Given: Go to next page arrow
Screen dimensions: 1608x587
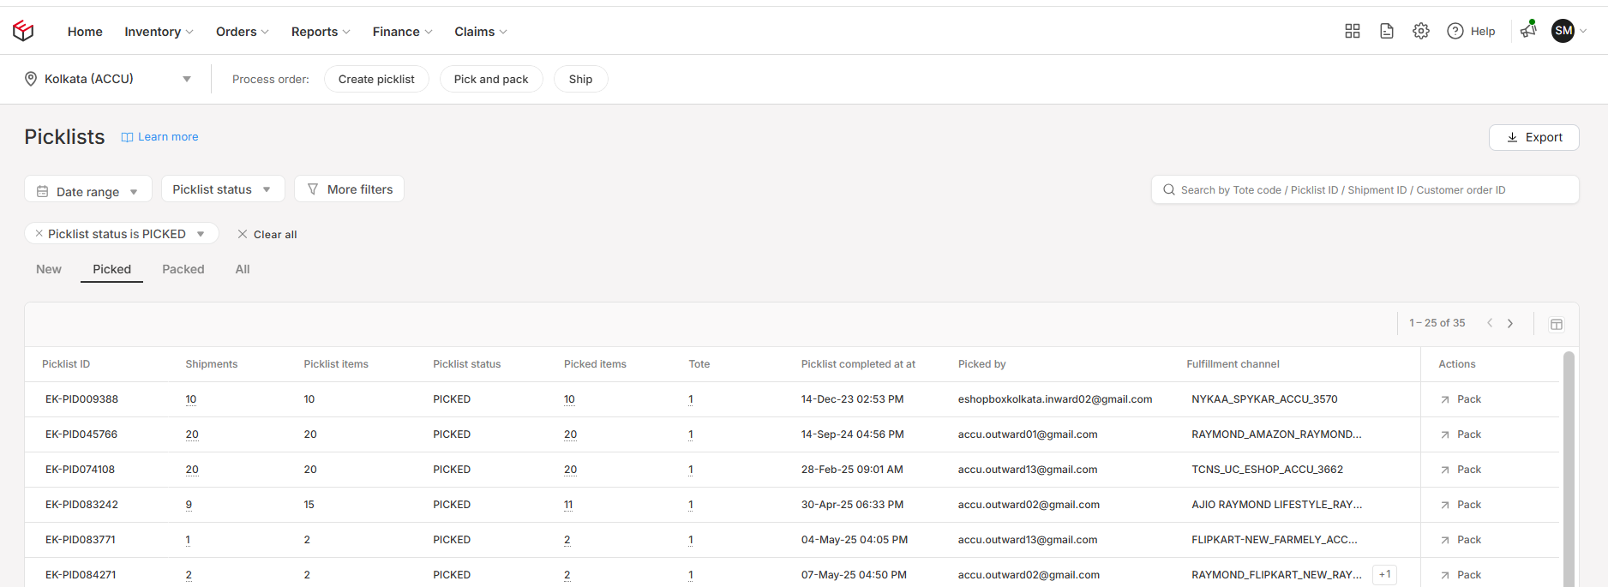Looking at the screenshot, I should [1510, 323].
